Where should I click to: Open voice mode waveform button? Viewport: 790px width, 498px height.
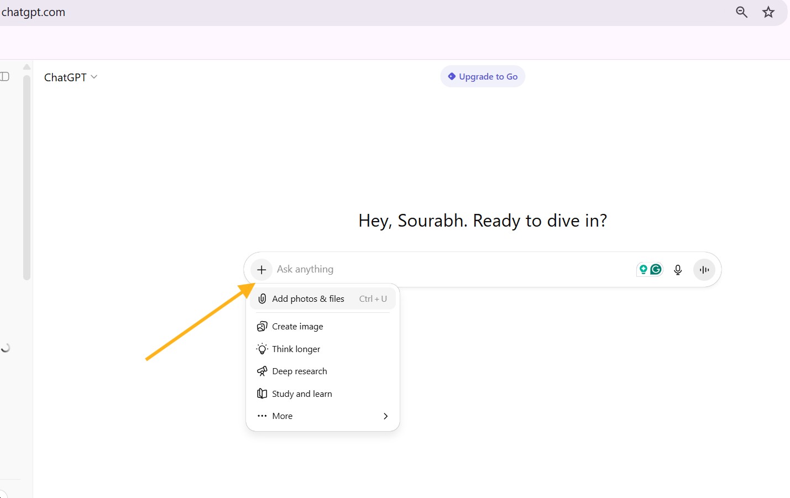(704, 270)
